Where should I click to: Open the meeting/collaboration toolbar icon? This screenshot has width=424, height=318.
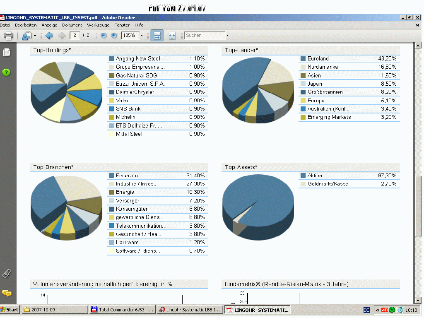click(x=27, y=36)
